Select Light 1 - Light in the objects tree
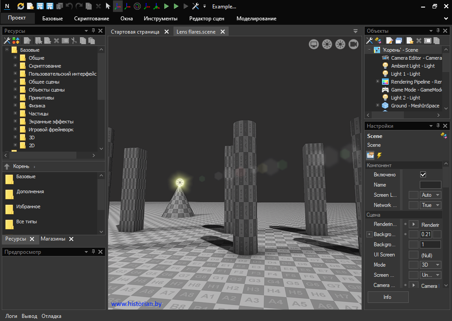 point(405,74)
